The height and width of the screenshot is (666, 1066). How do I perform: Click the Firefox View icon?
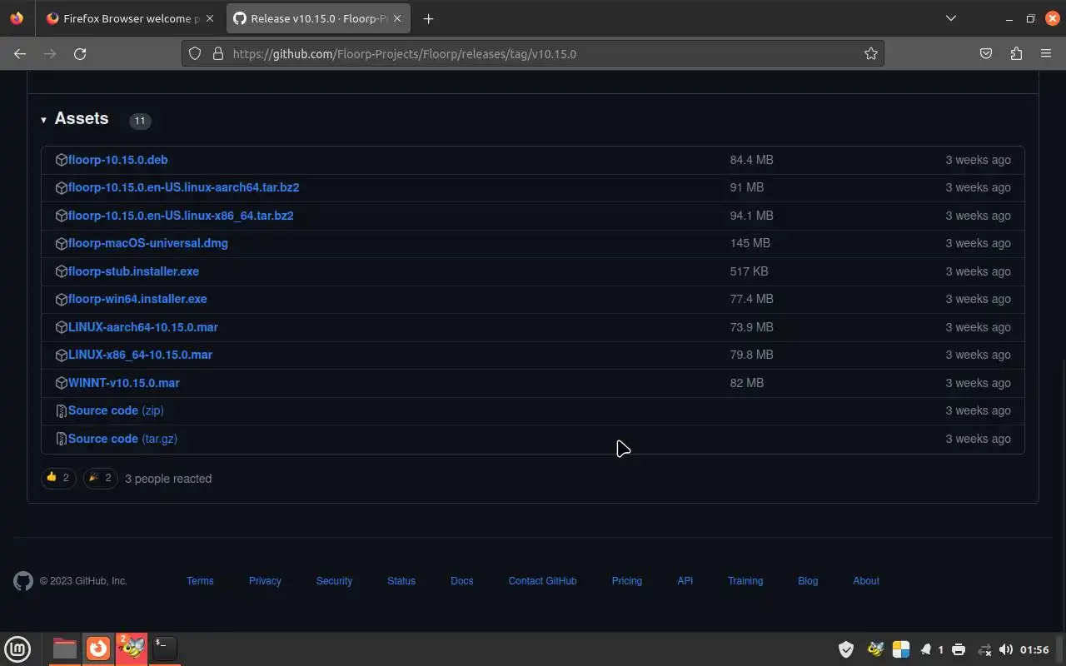tap(17, 18)
